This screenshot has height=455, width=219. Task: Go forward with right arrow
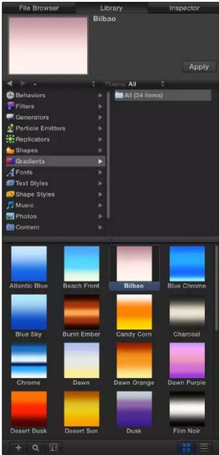[22, 84]
